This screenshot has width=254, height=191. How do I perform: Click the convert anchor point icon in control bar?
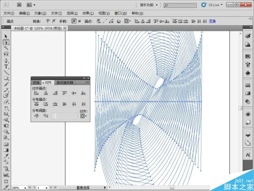[x=98, y=21]
